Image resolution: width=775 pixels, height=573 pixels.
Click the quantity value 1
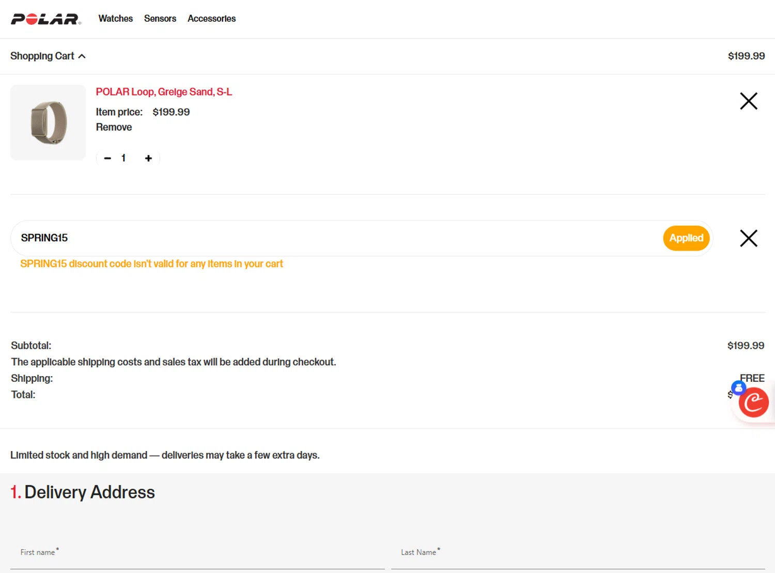click(x=123, y=158)
